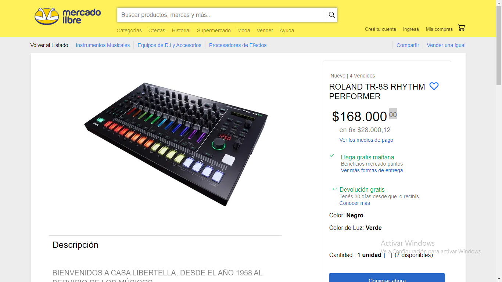Open the Cantidad quantity selector
The image size is (502, 282).
[369, 255]
